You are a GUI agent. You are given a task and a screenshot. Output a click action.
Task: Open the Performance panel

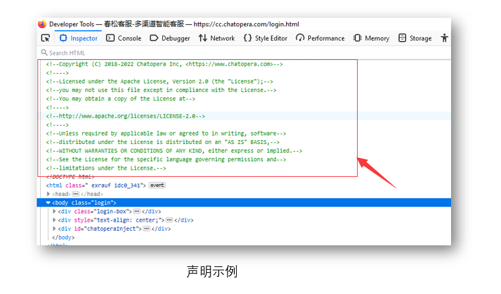coord(320,38)
